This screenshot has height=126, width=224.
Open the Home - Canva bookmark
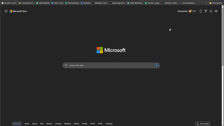(x=57, y=3)
